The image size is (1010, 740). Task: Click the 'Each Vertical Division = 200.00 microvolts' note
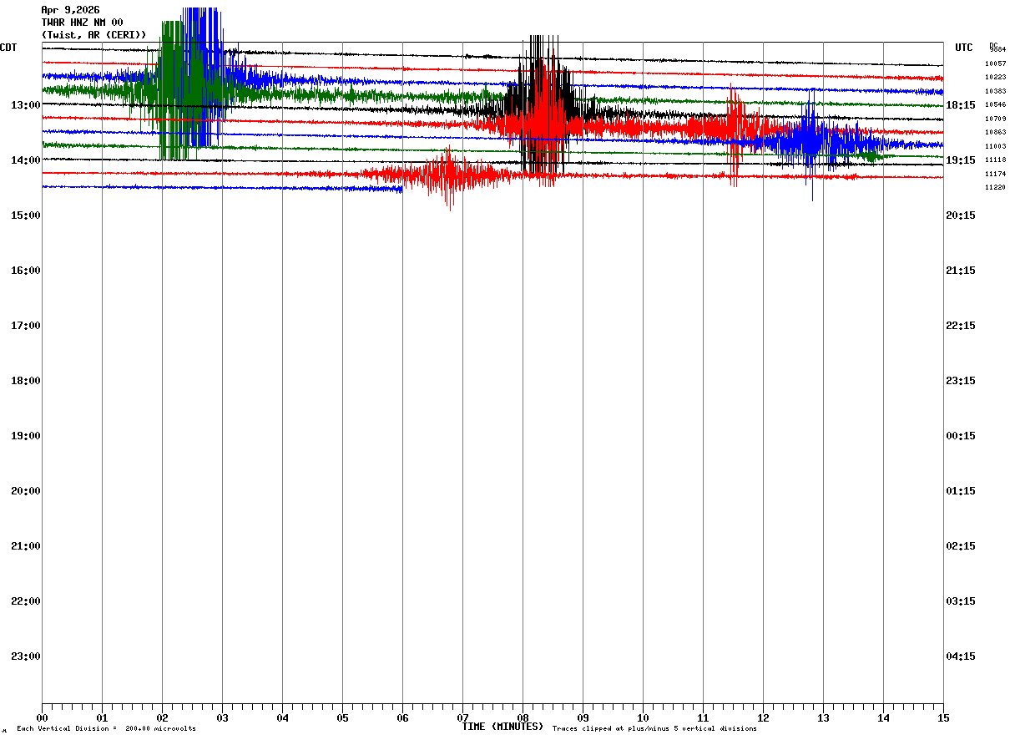(x=106, y=729)
